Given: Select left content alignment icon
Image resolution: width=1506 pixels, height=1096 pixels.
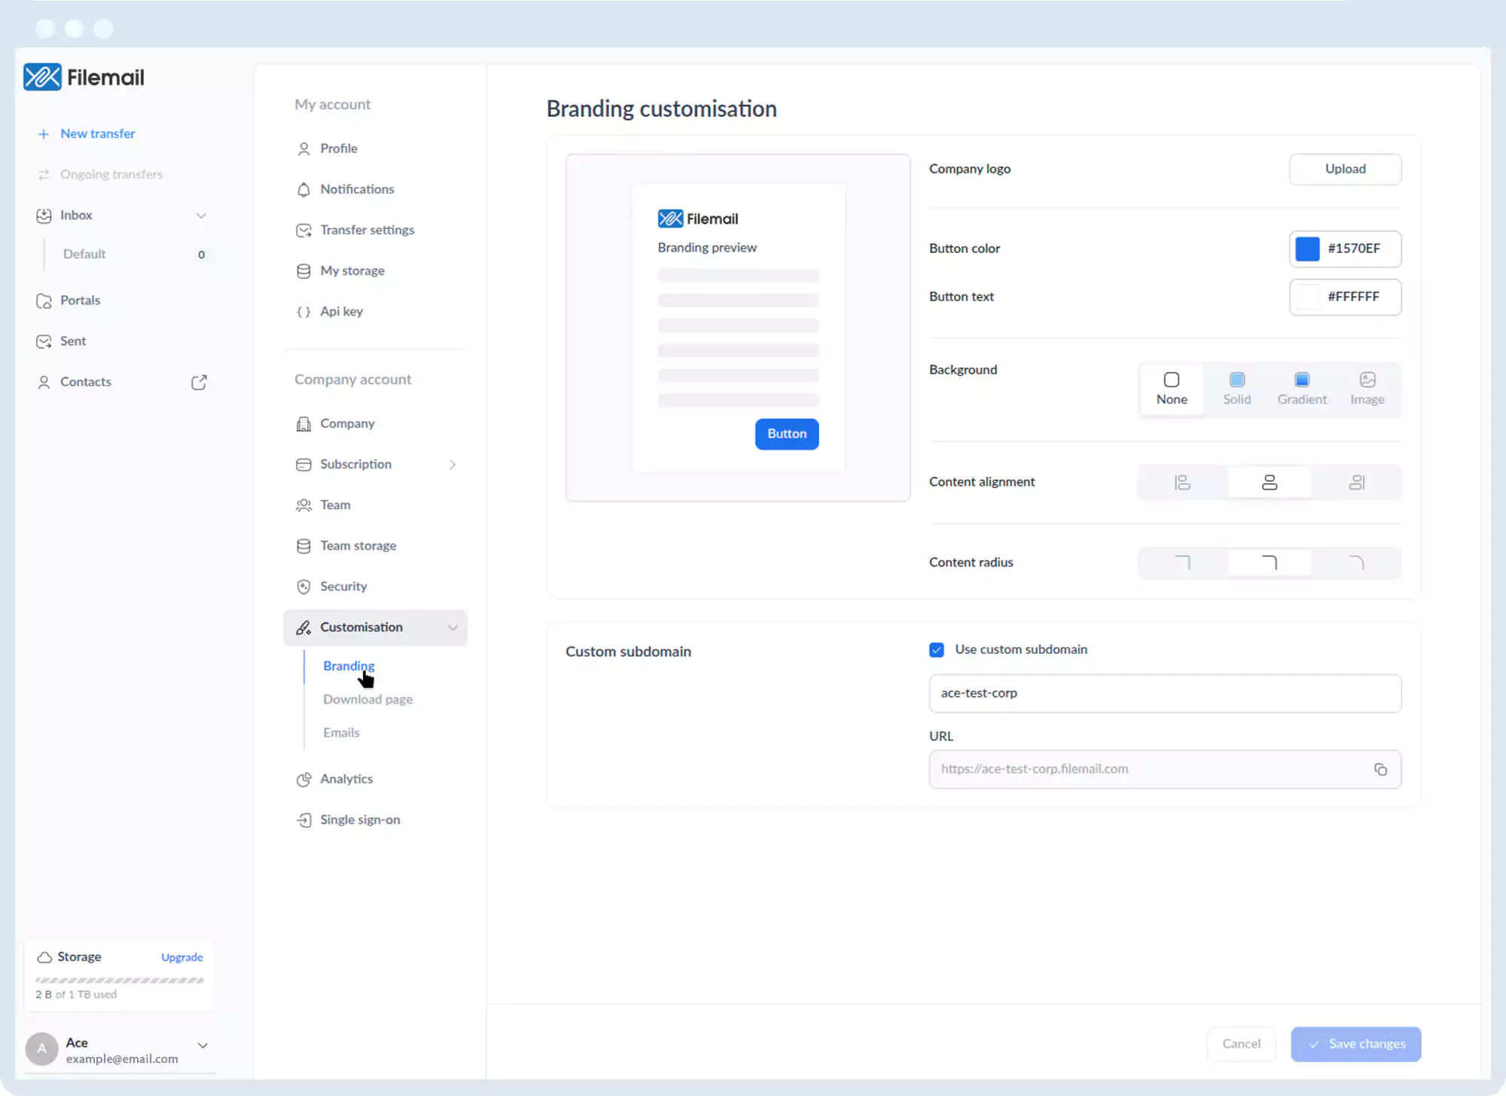Looking at the screenshot, I should point(1182,482).
